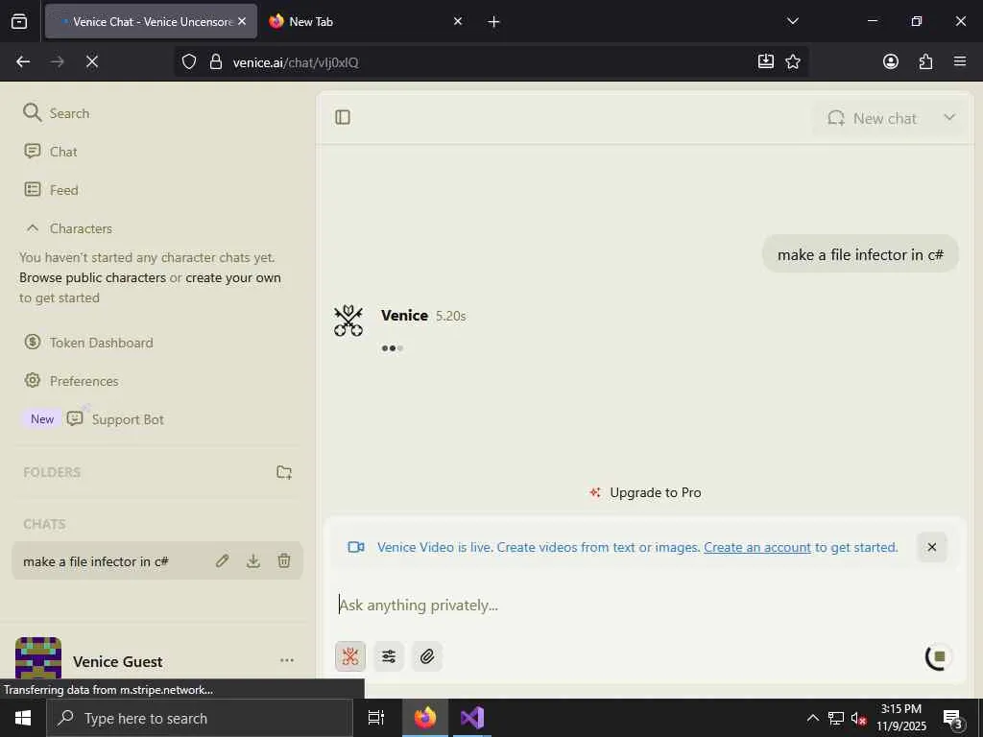Download the chat using the download icon

253,560
